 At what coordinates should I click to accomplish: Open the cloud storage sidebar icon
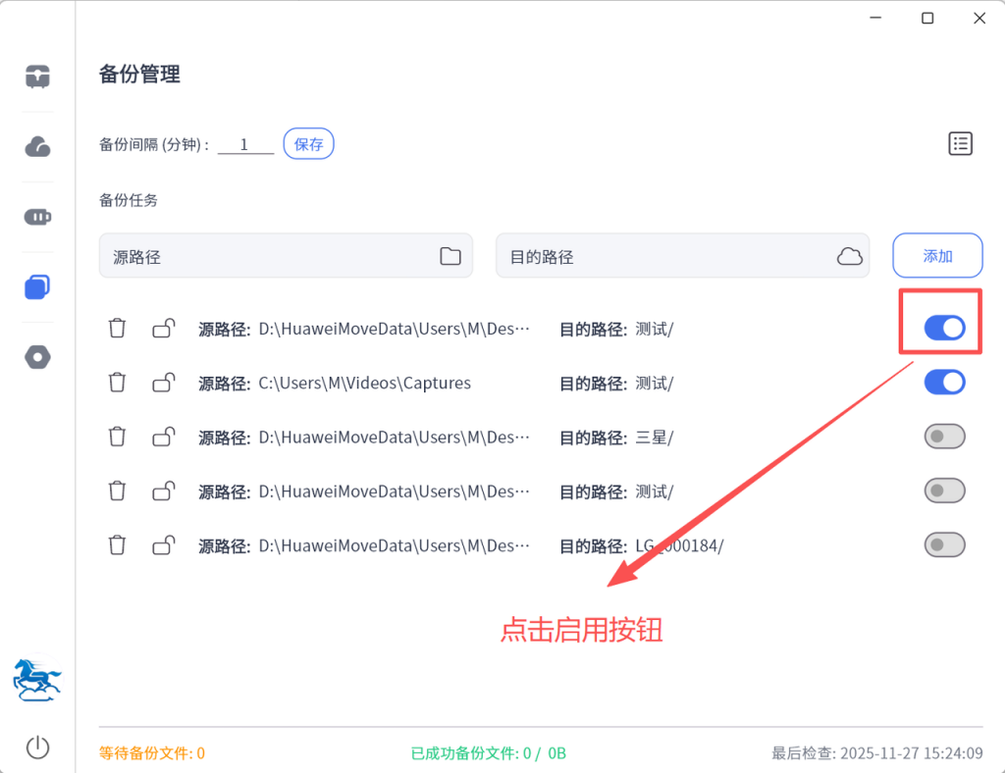[x=37, y=147]
